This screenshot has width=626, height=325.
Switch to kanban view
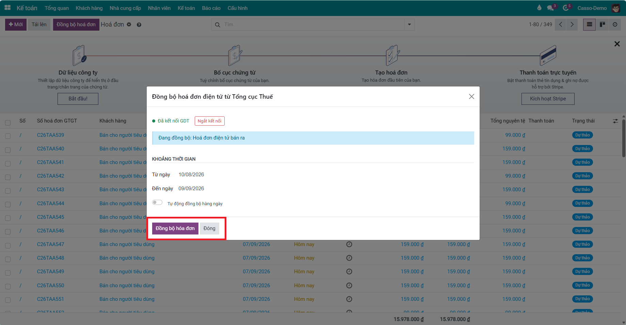coord(602,25)
